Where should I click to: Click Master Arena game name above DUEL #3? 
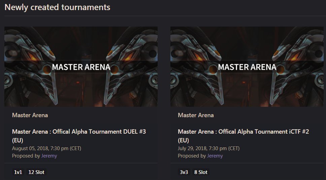pos(30,115)
